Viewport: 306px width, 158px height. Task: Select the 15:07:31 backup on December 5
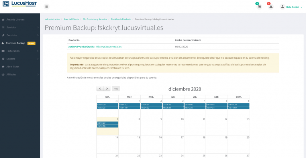217,108
